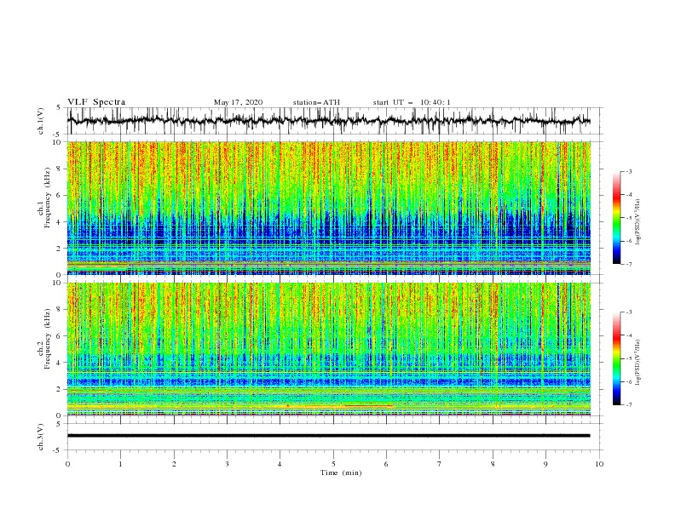This screenshot has width=675, height=521.
Task: Click time-axis tick label '1'
Action: (x=120, y=464)
